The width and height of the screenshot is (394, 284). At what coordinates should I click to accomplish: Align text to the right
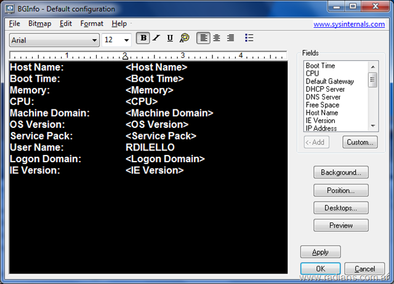tap(230, 39)
